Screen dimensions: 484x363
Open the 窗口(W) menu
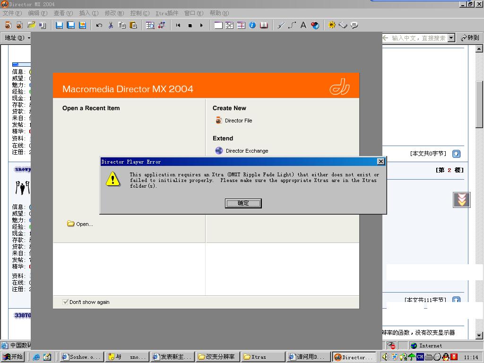point(194,13)
